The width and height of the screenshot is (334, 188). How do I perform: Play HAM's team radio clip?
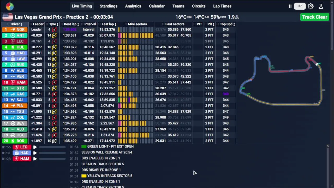35,159
